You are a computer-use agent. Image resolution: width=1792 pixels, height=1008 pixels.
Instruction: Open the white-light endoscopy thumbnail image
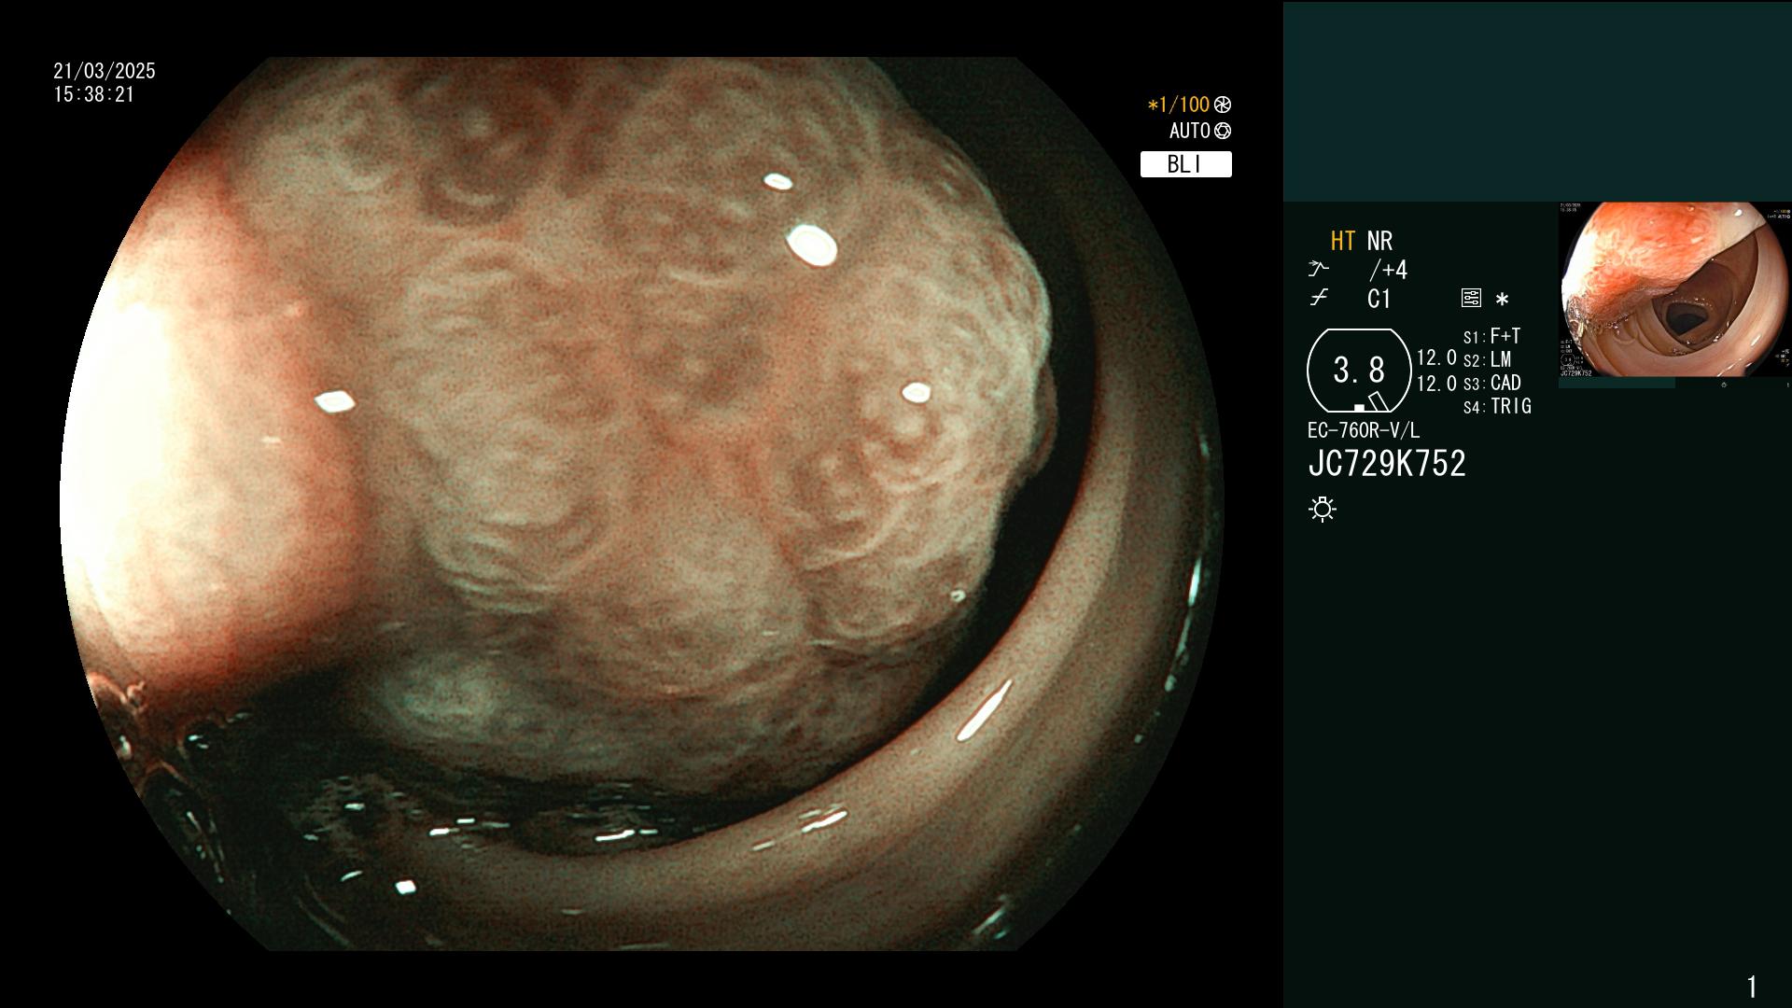click(x=1674, y=290)
